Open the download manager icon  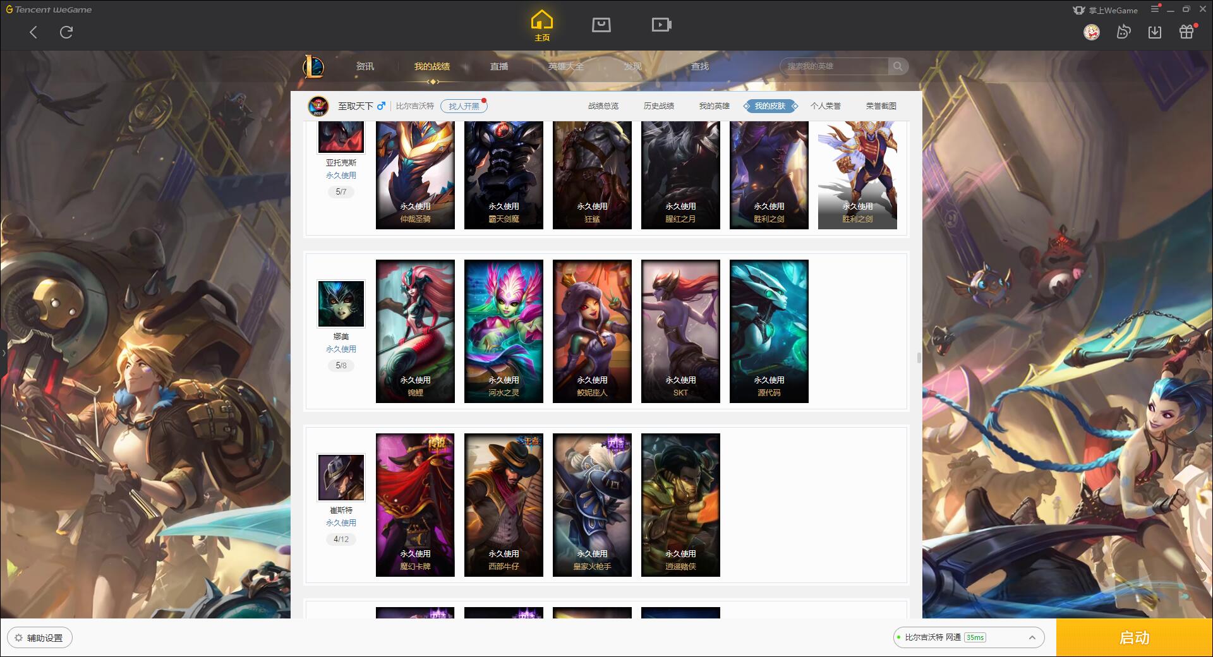(x=1155, y=32)
